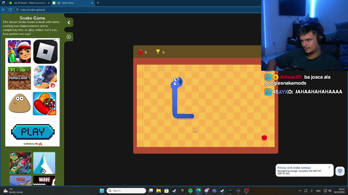Go back in the browser
This screenshot has width=348, height=195.
(x=4, y=10)
